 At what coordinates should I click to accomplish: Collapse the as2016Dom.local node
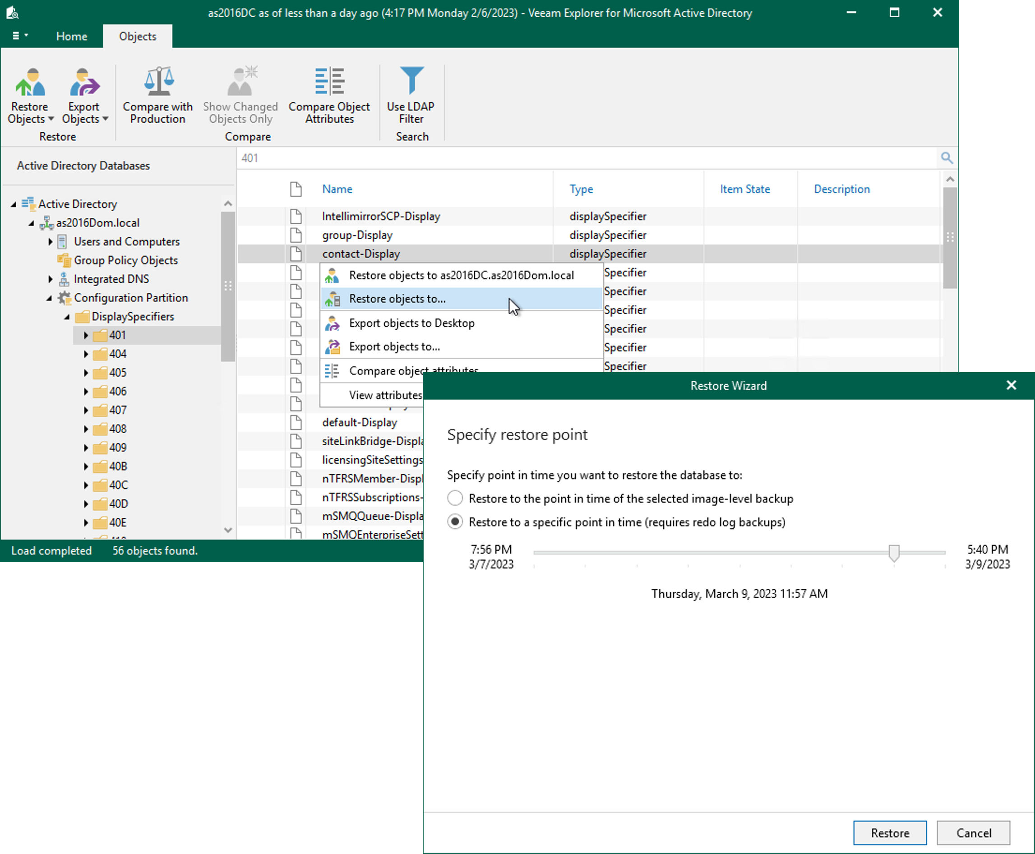pos(32,223)
